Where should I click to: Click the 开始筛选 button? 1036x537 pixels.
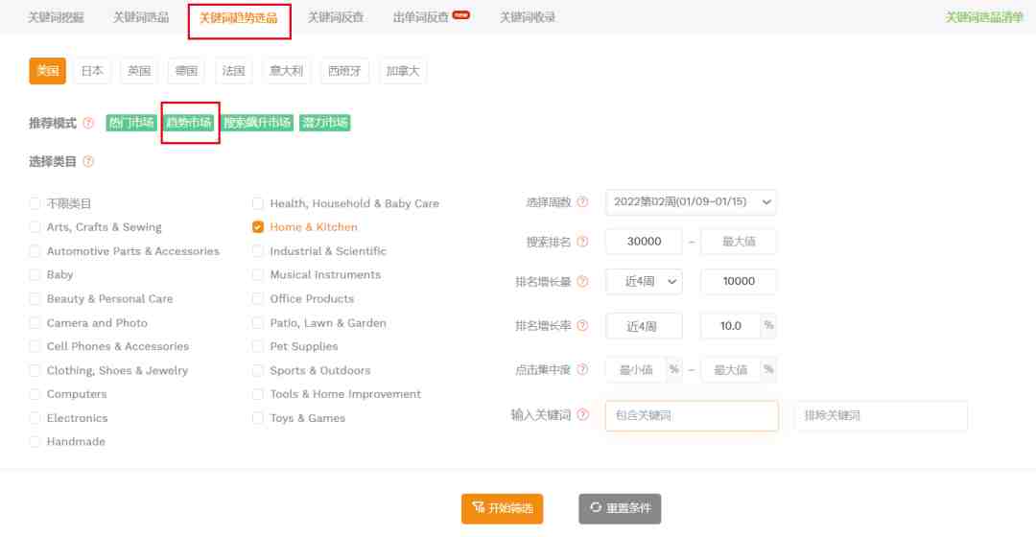(502, 508)
